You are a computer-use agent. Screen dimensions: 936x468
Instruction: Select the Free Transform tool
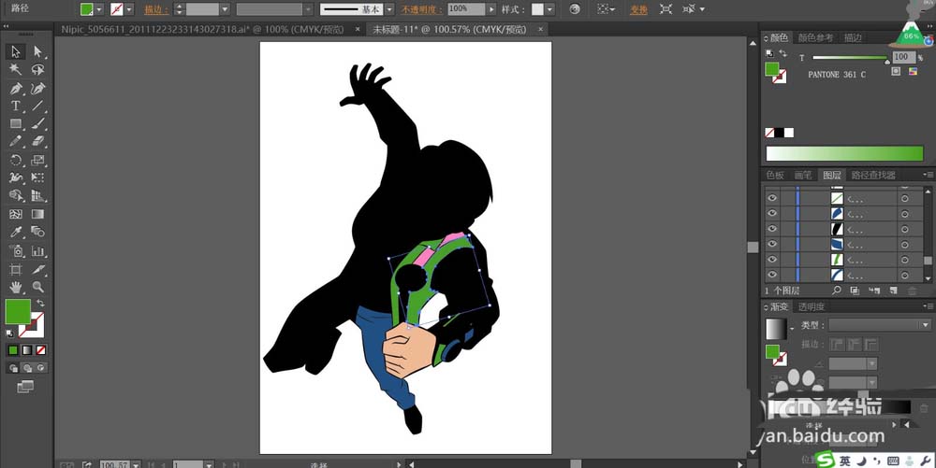click(x=38, y=177)
